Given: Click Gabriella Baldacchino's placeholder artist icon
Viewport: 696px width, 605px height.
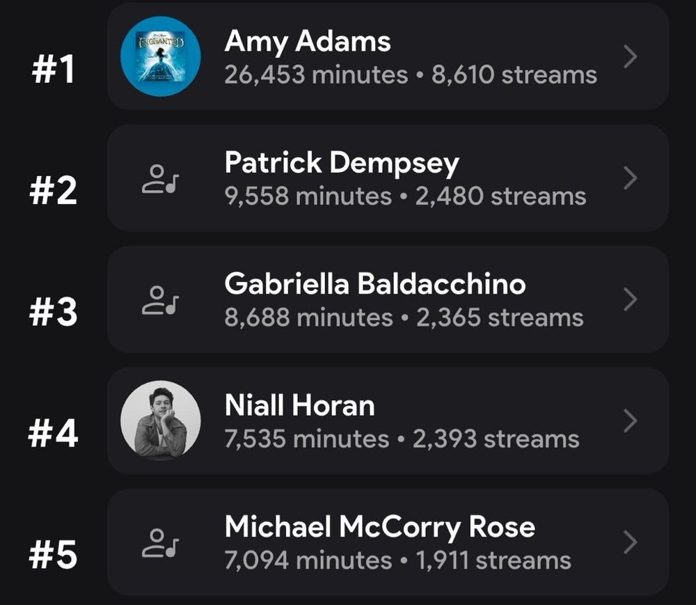Looking at the screenshot, I should [160, 300].
